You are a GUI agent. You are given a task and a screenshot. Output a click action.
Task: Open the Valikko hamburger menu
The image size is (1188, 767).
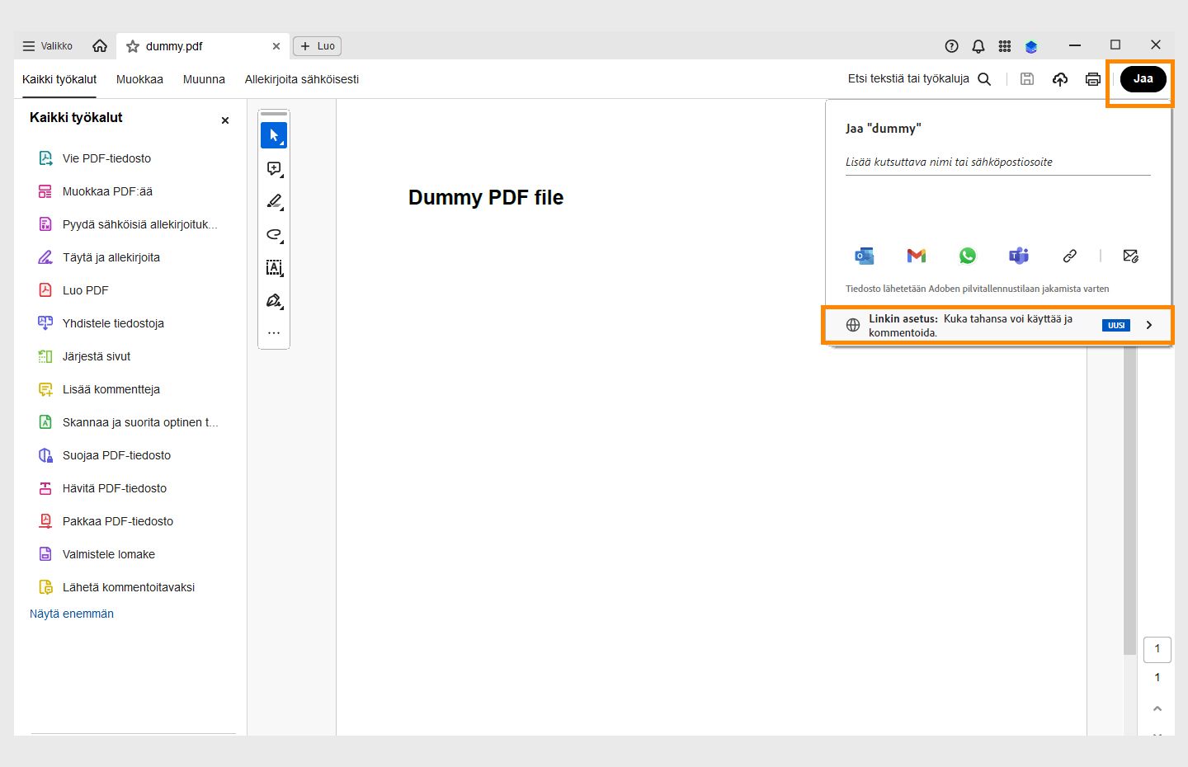pyautogui.click(x=48, y=46)
